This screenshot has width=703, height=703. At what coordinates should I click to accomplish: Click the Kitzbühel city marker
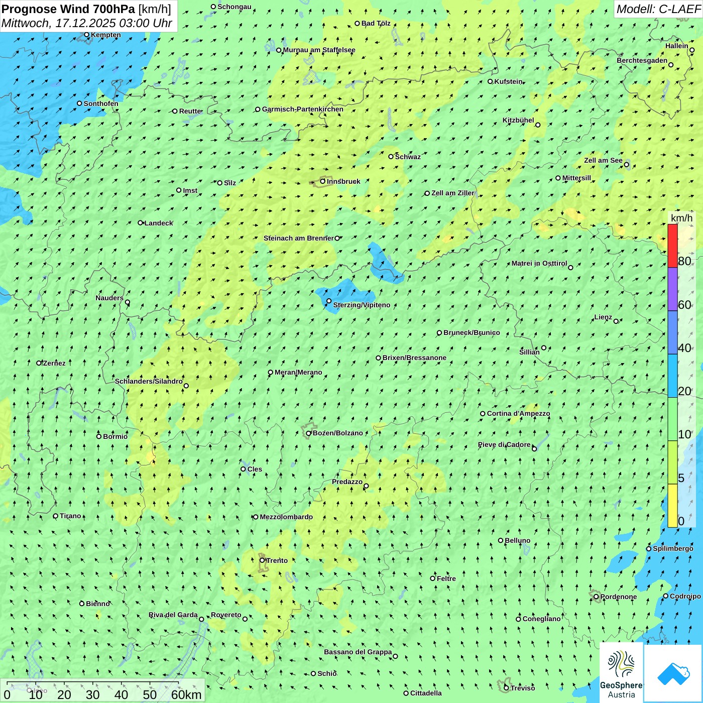point(538,125)
